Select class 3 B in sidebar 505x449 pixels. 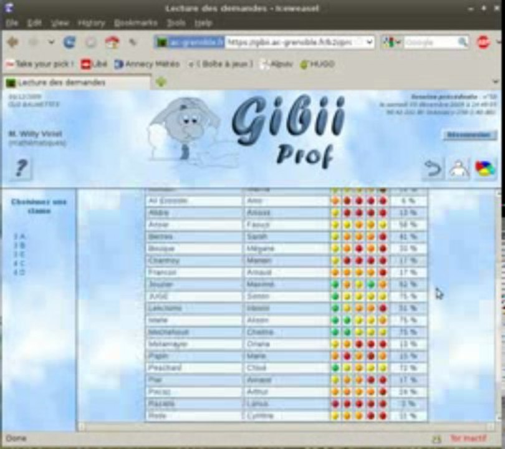point(19,246)
